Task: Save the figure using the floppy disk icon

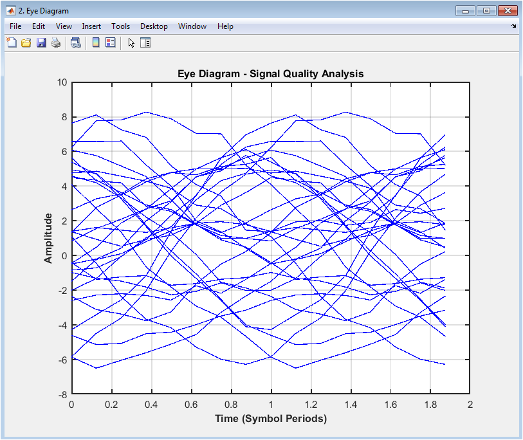Action: point(41,43)
